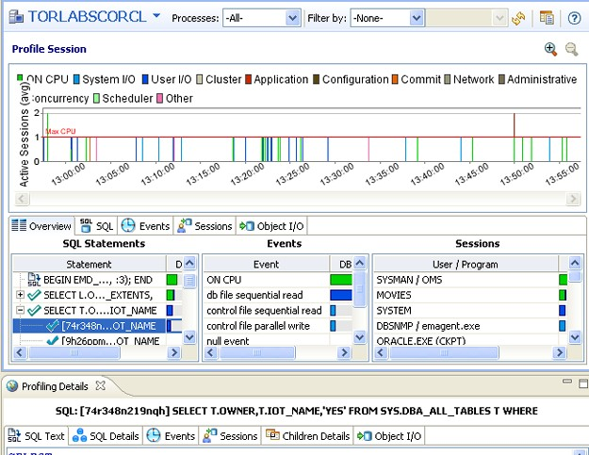Open the Children Details tab
The image size is (589, 455).
pos(307,436)
